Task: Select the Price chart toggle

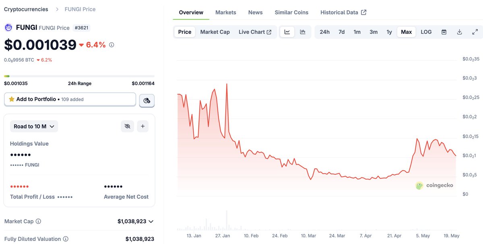Action: pos(185,32)
